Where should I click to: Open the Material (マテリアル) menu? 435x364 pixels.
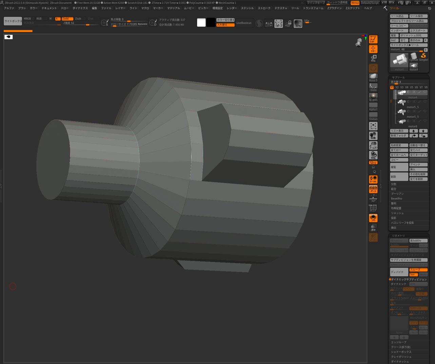[x=174, y=8]
